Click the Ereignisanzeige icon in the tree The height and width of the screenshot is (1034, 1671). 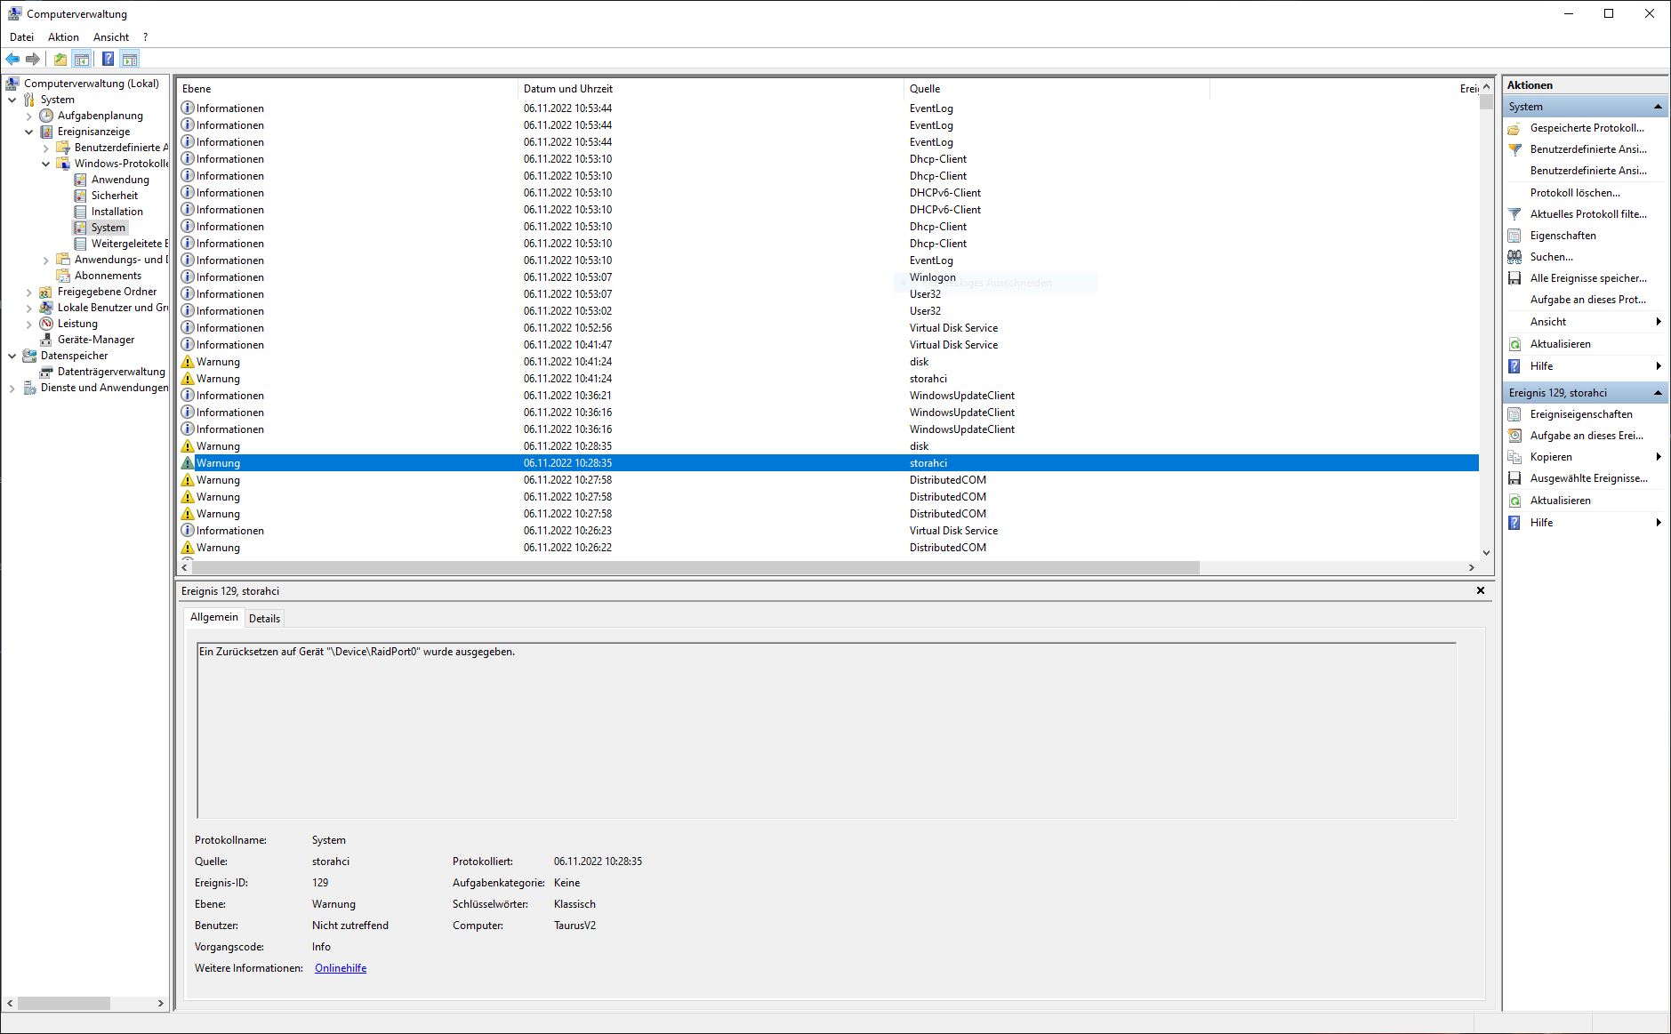point(46,132)
